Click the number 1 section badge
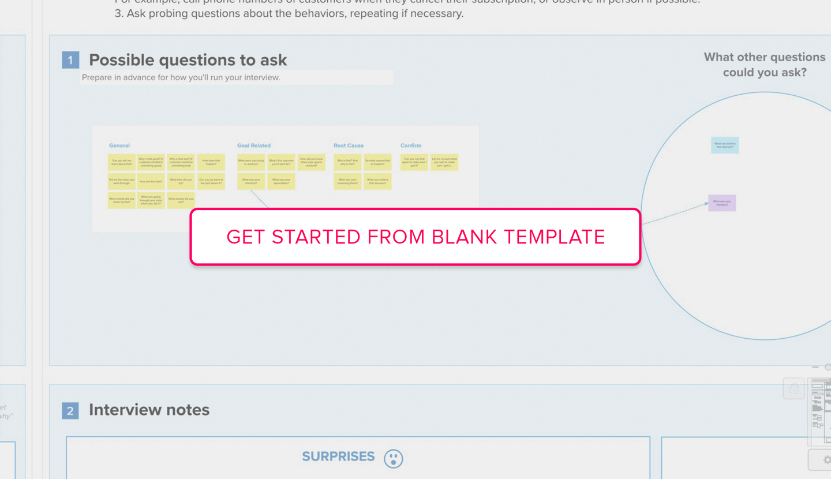Screen dimensions: 831x479 pyautogui.click(x=70, y=60)
